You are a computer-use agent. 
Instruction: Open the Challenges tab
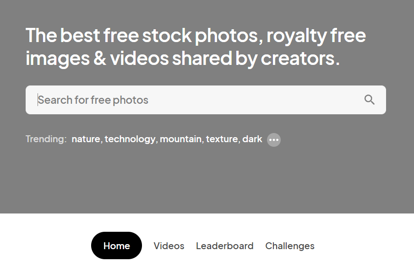pos(290,245)
